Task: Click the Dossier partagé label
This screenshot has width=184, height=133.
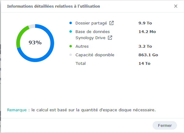Action: [x=91, y=23]
